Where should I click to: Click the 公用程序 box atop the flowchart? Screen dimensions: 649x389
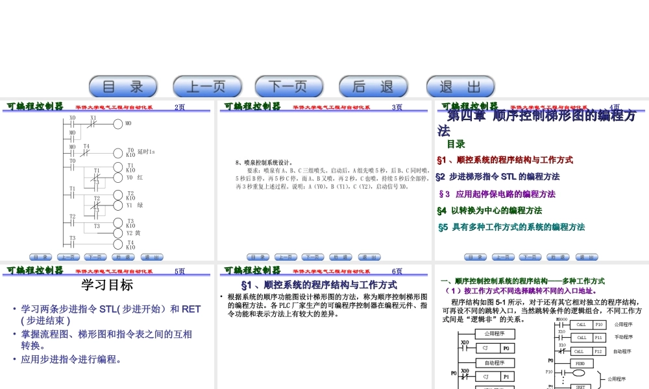pos(495,334)
